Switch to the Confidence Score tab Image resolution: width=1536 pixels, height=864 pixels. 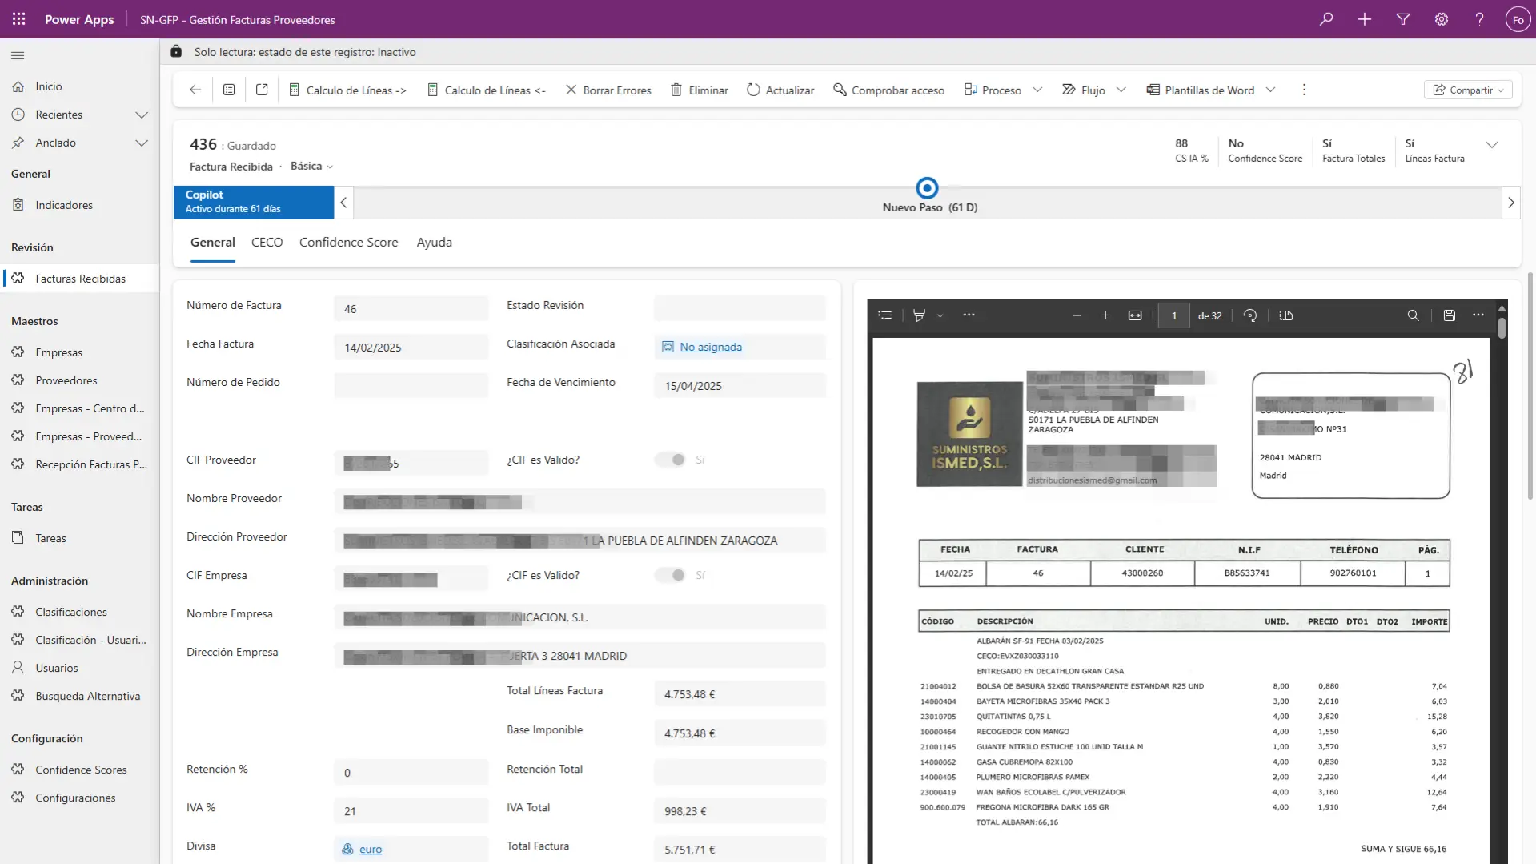click(348, 243)
